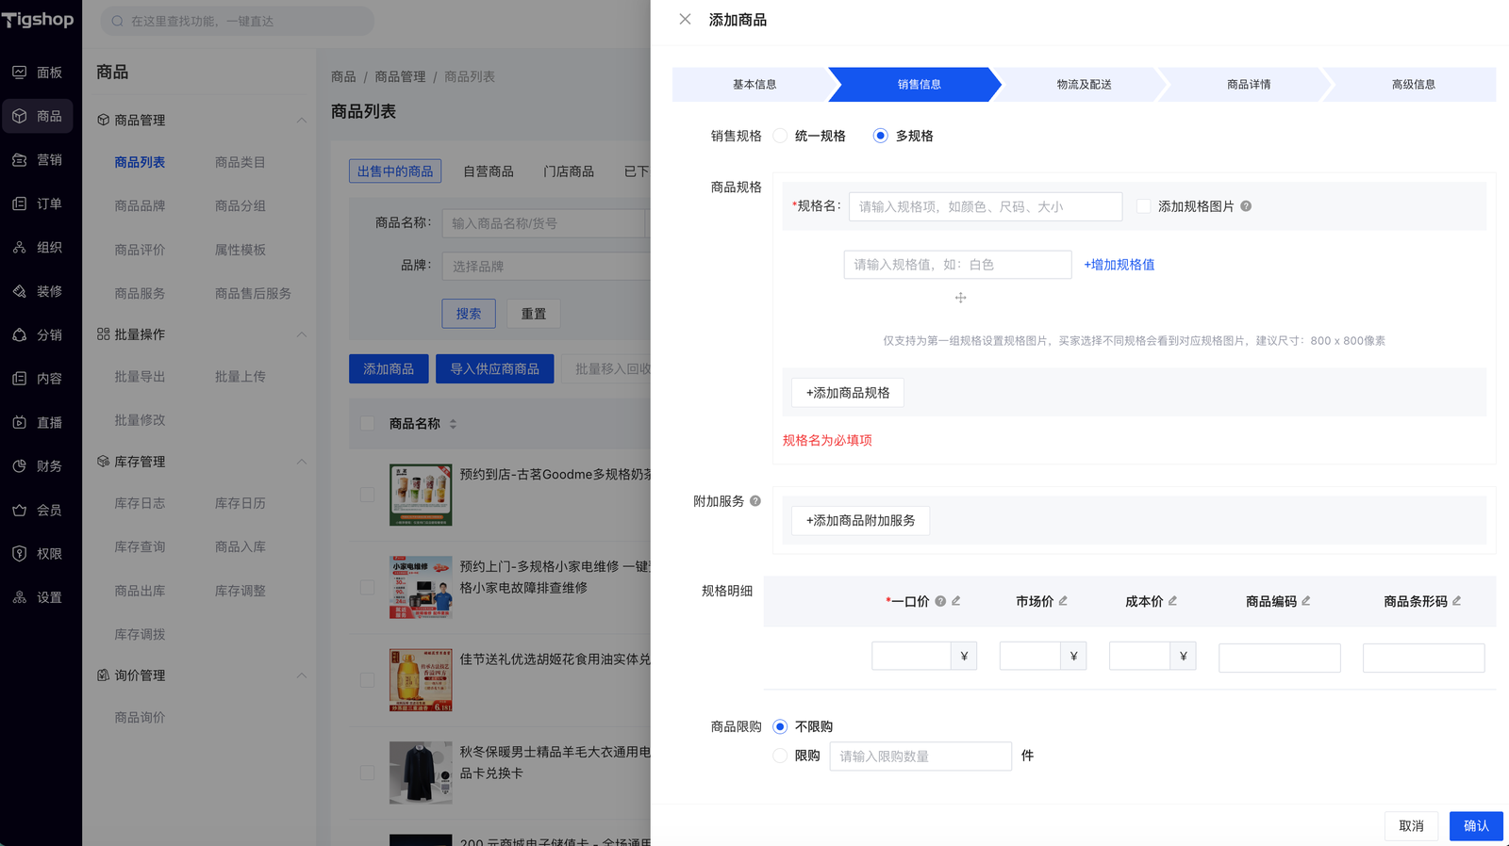Go to the 商品详情 step tab
Screen dimensions: 1509x846
(1248, 85)
